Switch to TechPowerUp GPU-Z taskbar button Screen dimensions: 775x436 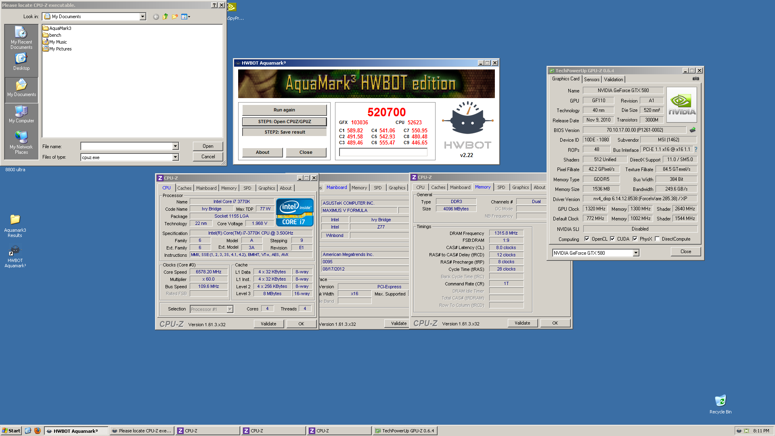pos(405,431)
